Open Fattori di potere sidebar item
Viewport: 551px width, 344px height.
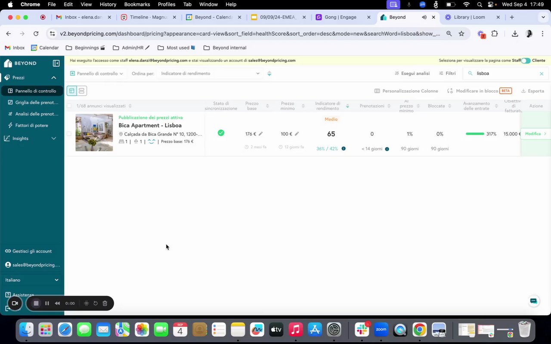(x=32, y=126)
